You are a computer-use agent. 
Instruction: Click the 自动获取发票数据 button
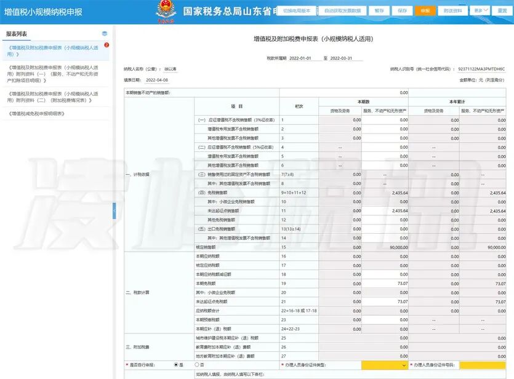coord(342,10)
